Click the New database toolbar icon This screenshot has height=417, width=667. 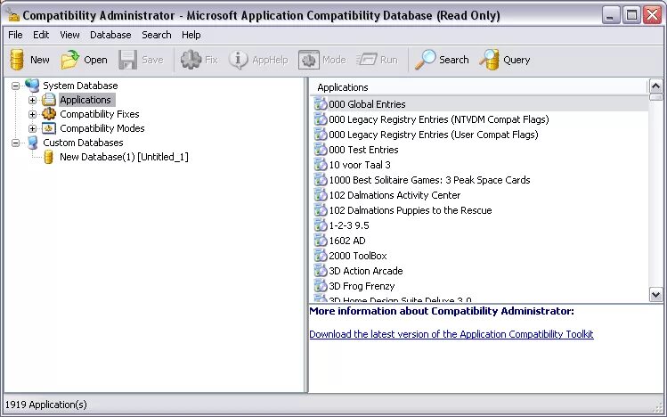(x=17, y=60)
